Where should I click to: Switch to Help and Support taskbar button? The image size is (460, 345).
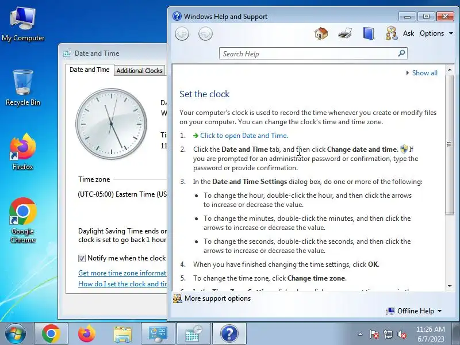click(229, 333)
